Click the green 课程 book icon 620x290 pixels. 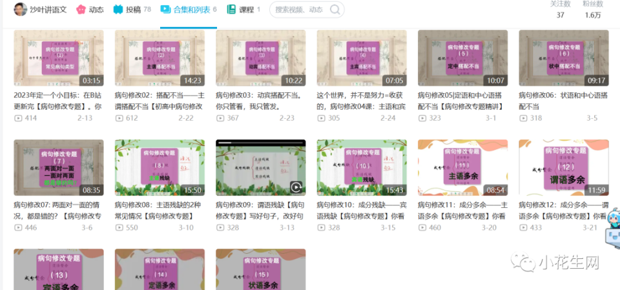(231, 10)
